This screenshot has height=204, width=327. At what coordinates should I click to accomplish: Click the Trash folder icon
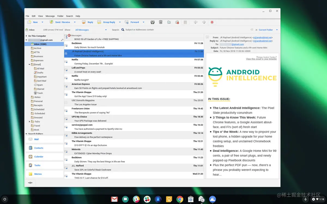35,93
